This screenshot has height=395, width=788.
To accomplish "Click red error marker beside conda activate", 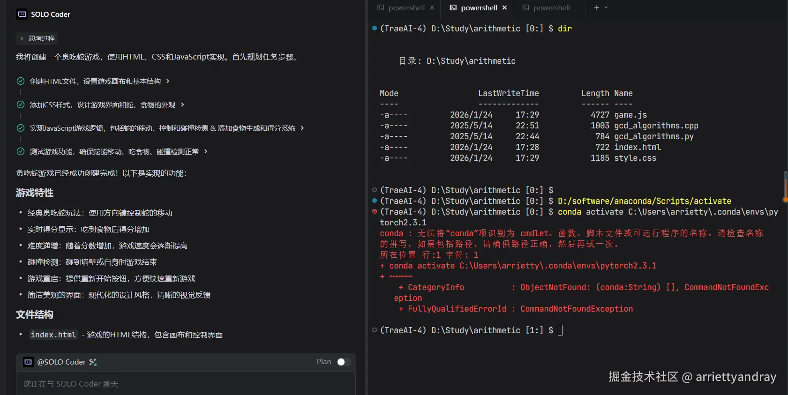I will pos(375,211).
